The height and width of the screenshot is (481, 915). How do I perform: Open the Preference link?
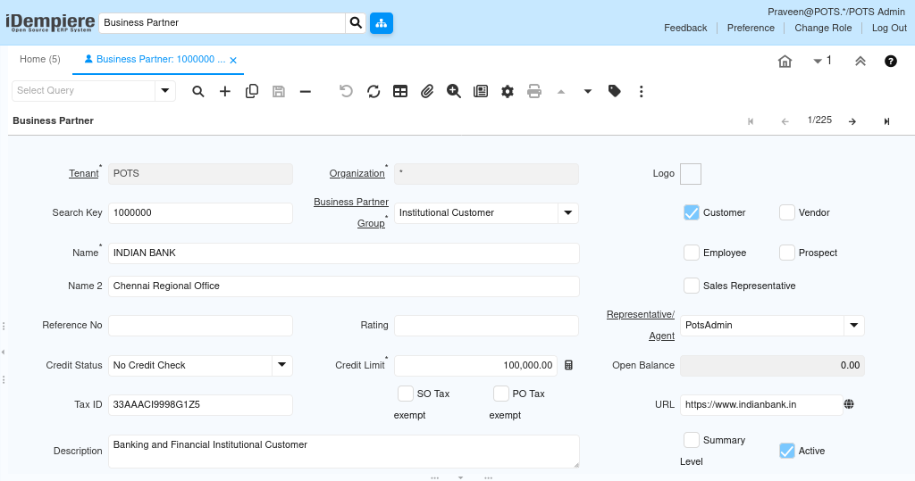751,28
